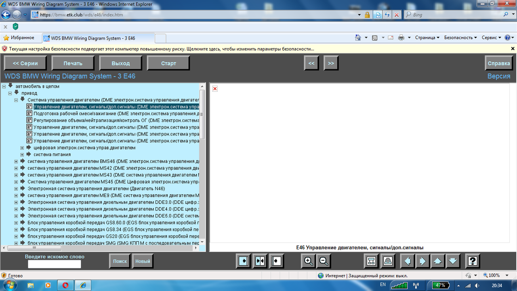Click the Справка button
This screenshot has width=517, height=291.
(x=499, y=63)
